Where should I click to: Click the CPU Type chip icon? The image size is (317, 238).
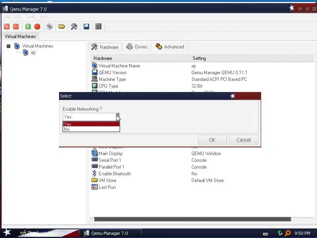pos(94,86)
